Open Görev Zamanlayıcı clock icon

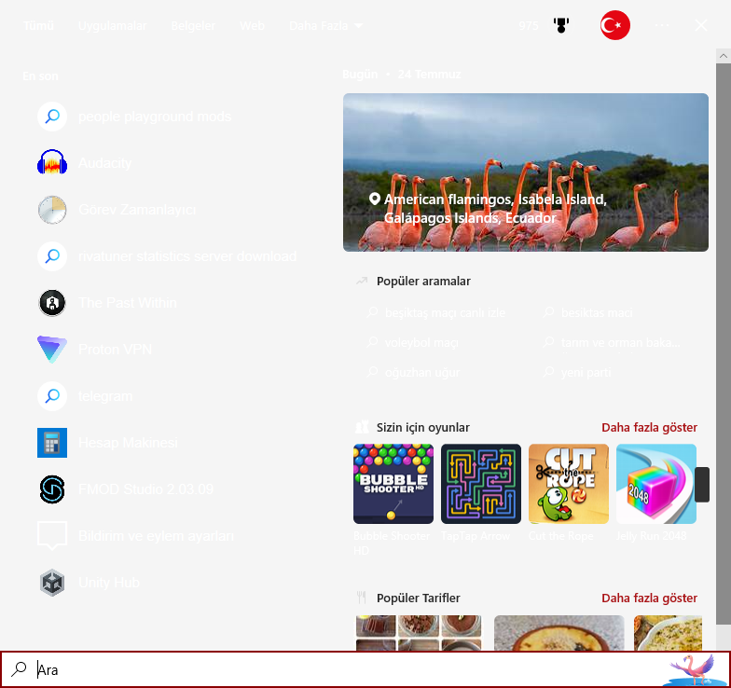pos(52,209)
